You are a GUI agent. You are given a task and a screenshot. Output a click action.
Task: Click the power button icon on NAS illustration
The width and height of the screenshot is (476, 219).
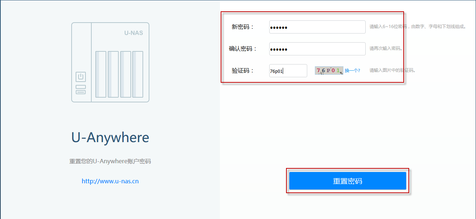[81, 77]
